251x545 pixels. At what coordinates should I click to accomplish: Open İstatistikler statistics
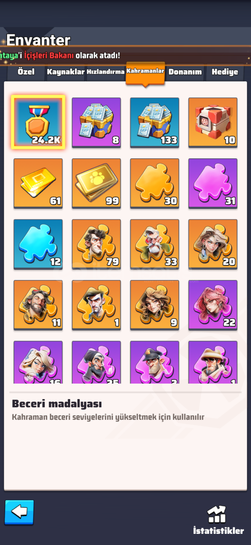(x=218, y=520)
